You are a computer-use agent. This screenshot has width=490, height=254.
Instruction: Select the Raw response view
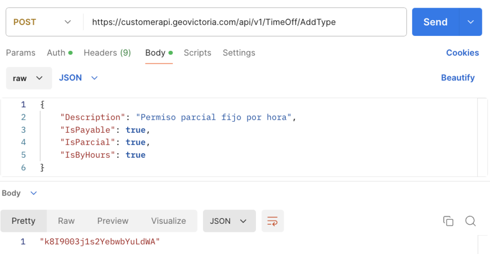(x=66, y=221)
